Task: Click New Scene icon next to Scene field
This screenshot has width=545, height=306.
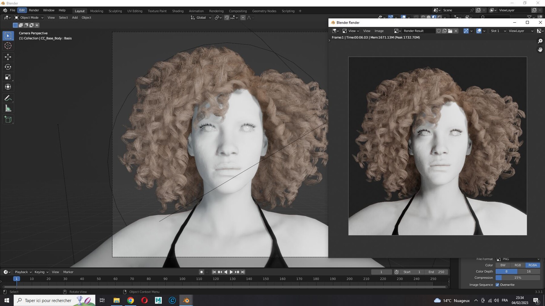Action: (x=478, y=10)
